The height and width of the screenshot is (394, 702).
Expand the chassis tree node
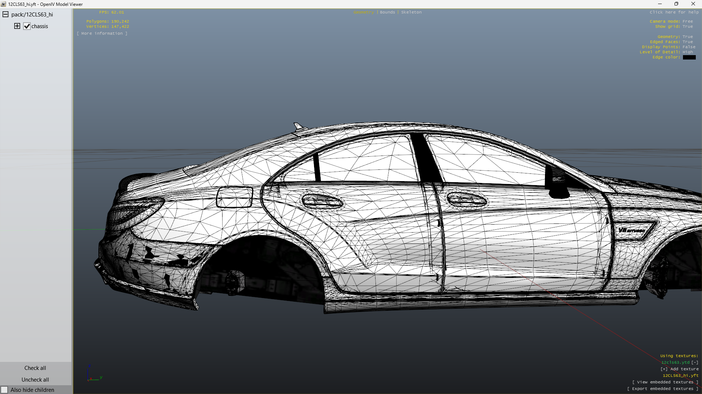point(17,26)
